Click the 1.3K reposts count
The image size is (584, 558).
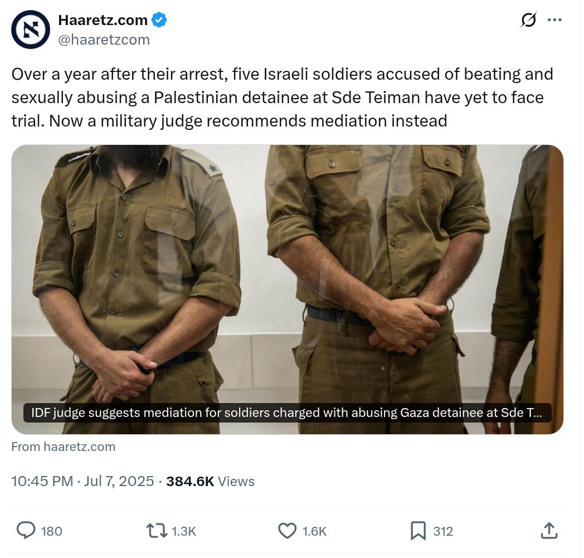(x=184, y=531)
